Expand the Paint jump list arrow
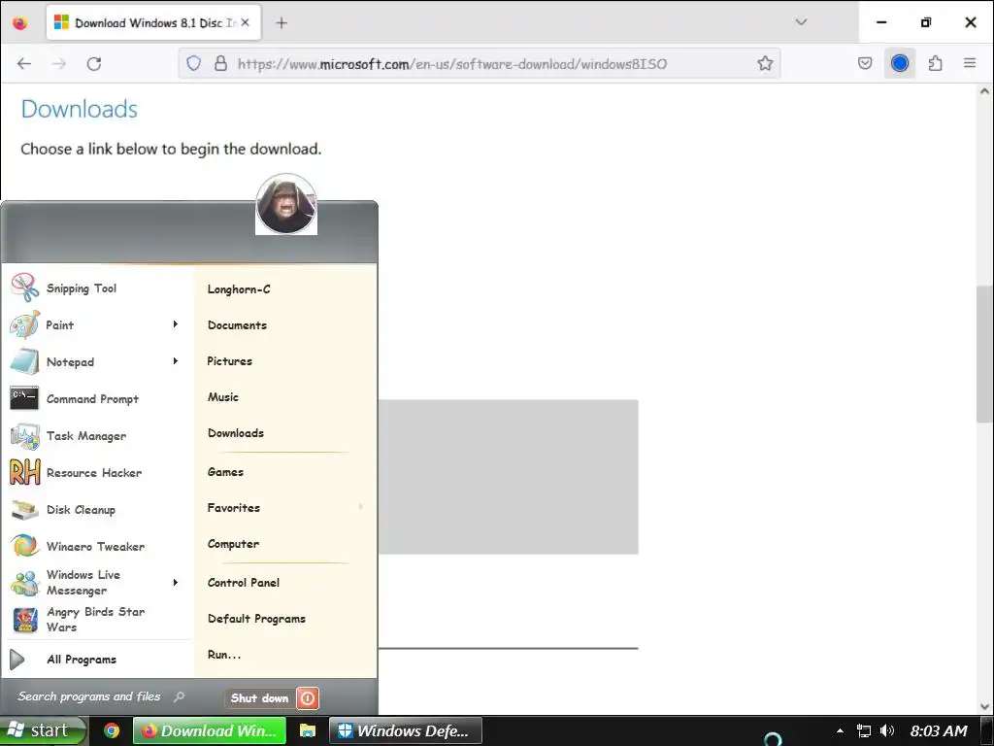Image resolution: width=994 pixels, height=746 pixels. 176,324
